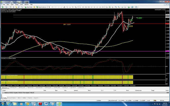
Task: Switch to H1 timeframe
Action: point(91,7)
